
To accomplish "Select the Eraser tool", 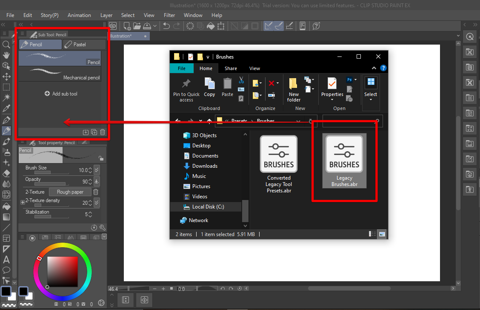I will [6, 173].
